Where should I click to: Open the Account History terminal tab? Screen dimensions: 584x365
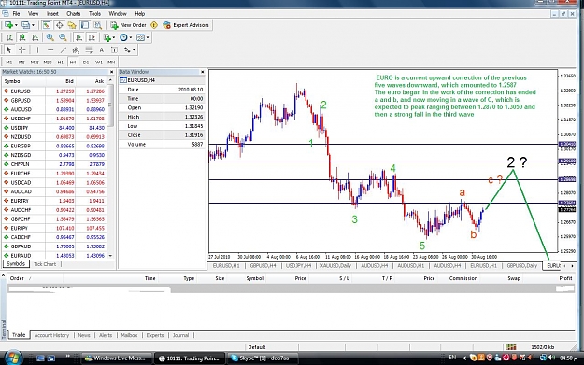[51, 335]
